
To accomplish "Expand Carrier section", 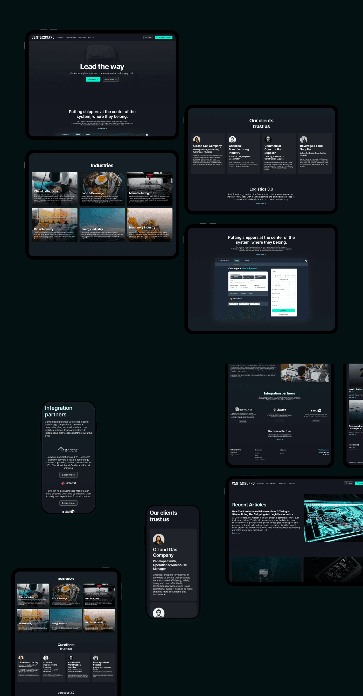I will 284,306.
